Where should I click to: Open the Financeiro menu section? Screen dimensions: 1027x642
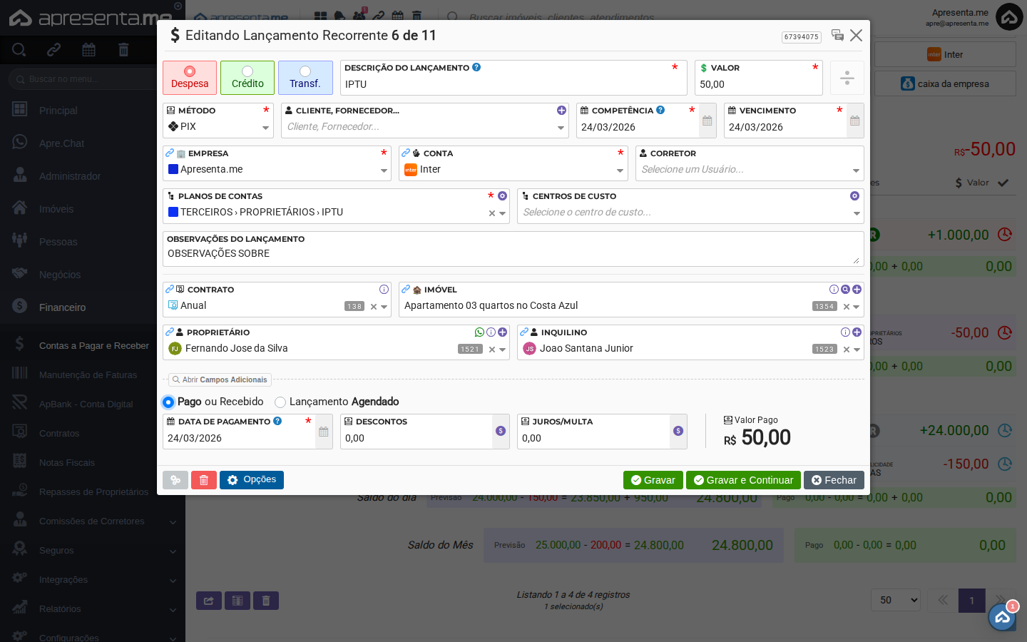click(62, 307)
